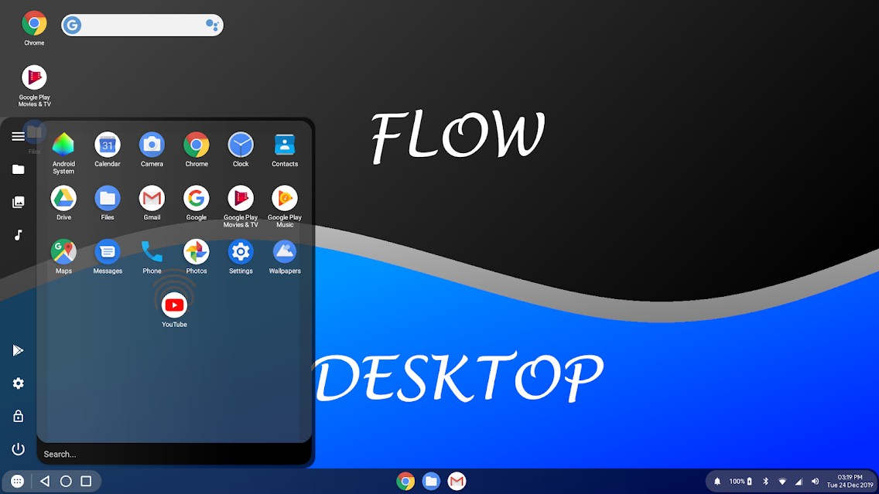Toggle Wi-Fi from the system tray
The width and height of the screenshot is (879, 494).
point(782,481)
